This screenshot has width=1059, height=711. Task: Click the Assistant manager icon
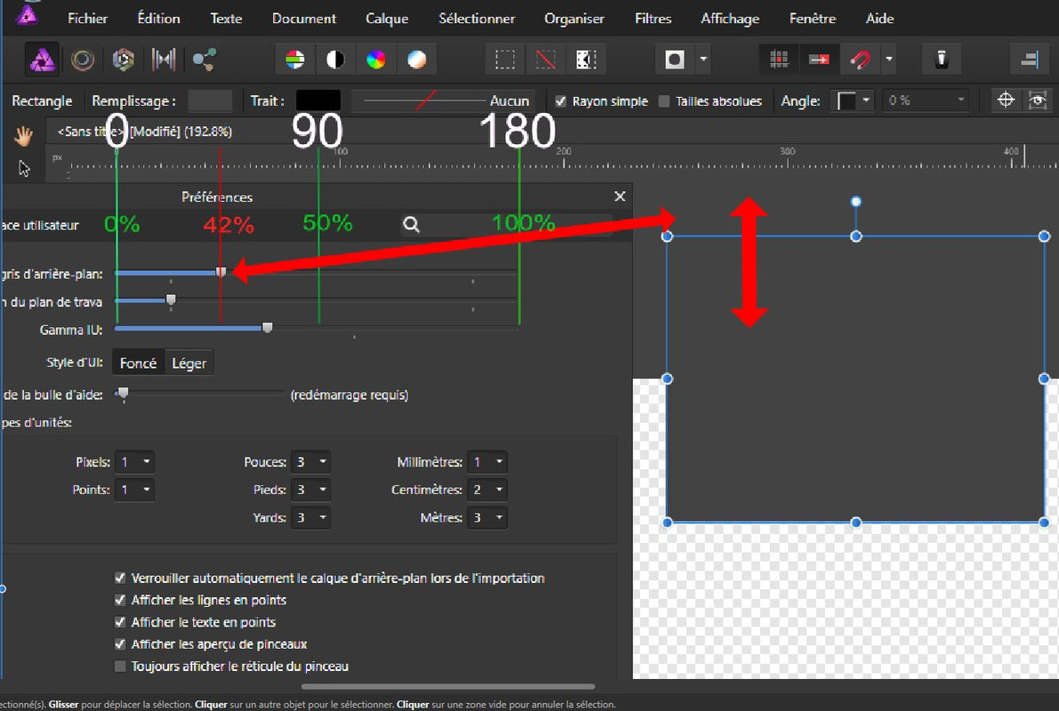coord(942,60)
